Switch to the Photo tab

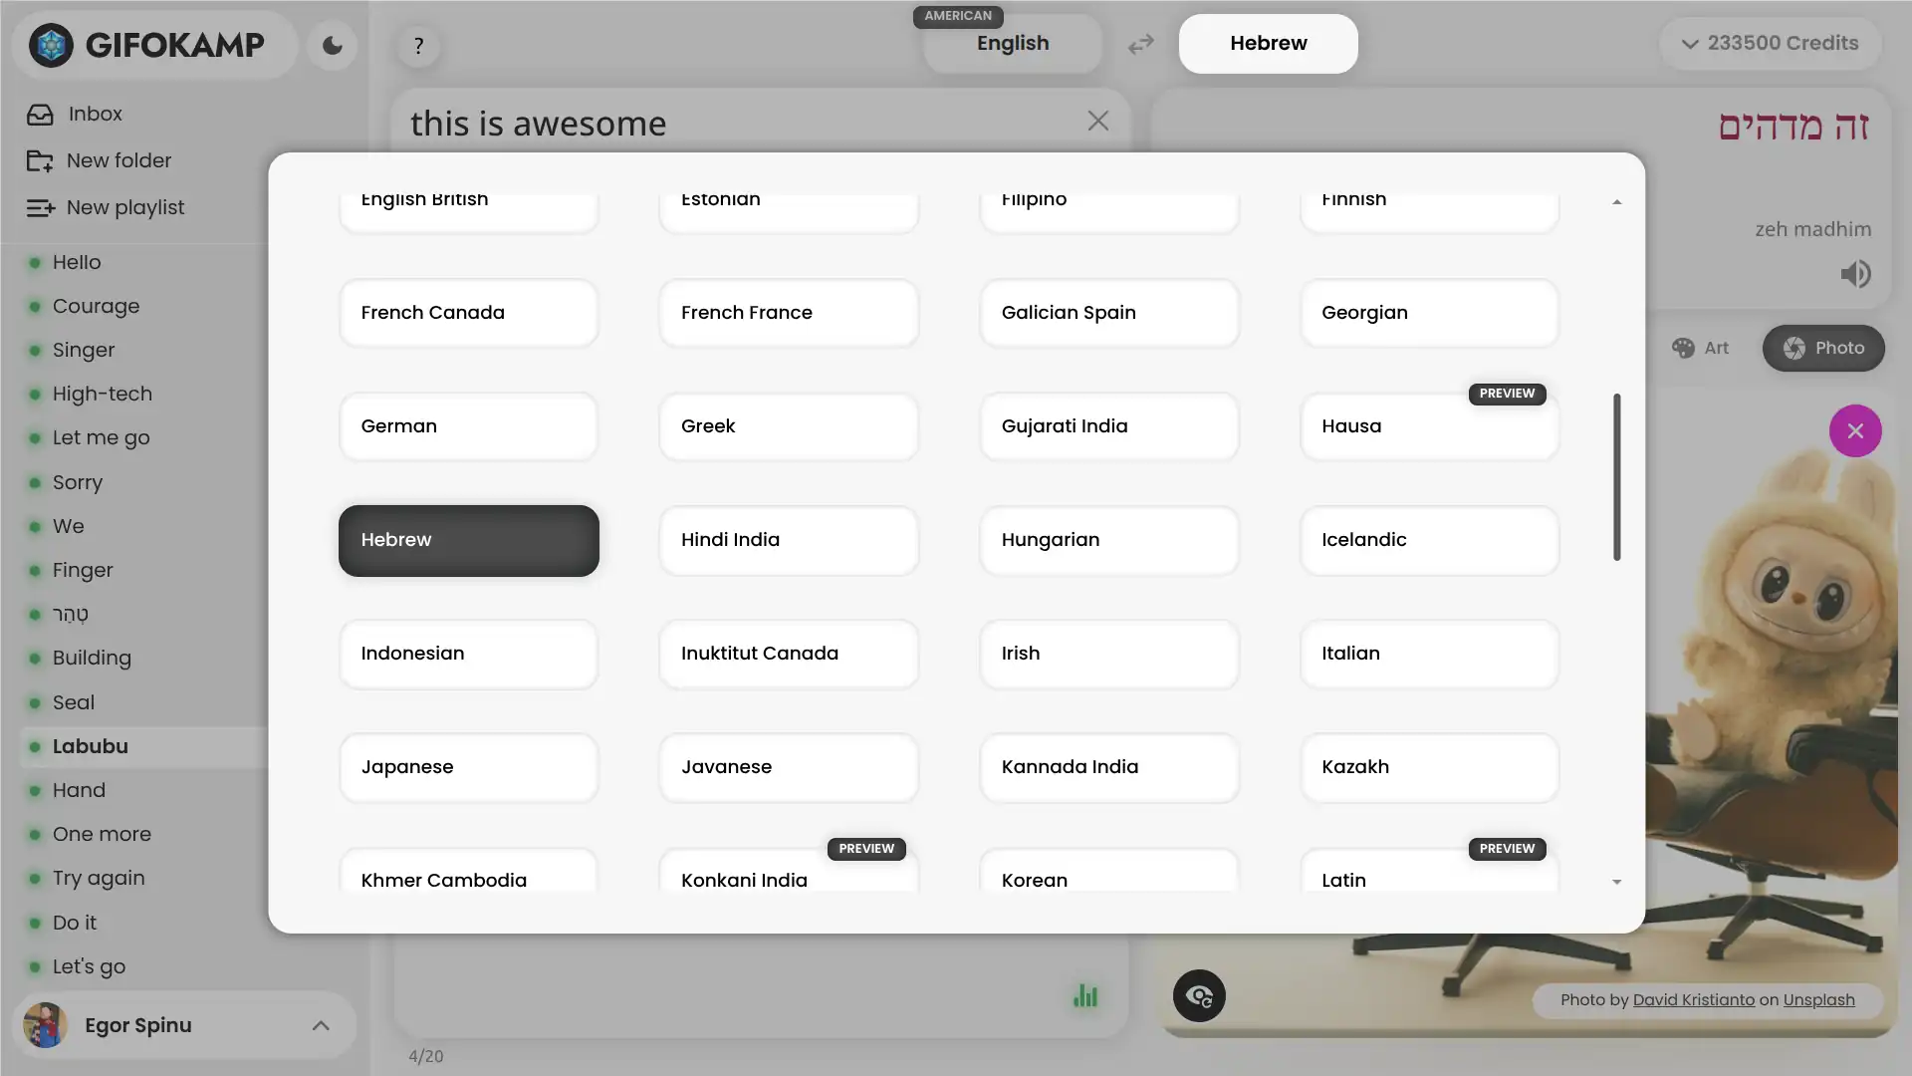point(1823,348)
